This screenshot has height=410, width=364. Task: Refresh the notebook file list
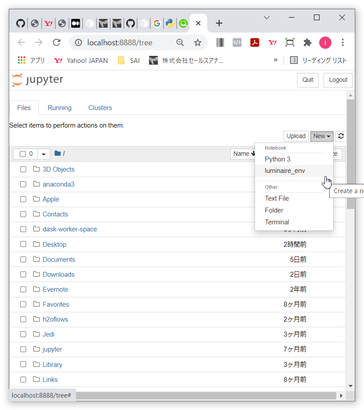coord(341,136)
